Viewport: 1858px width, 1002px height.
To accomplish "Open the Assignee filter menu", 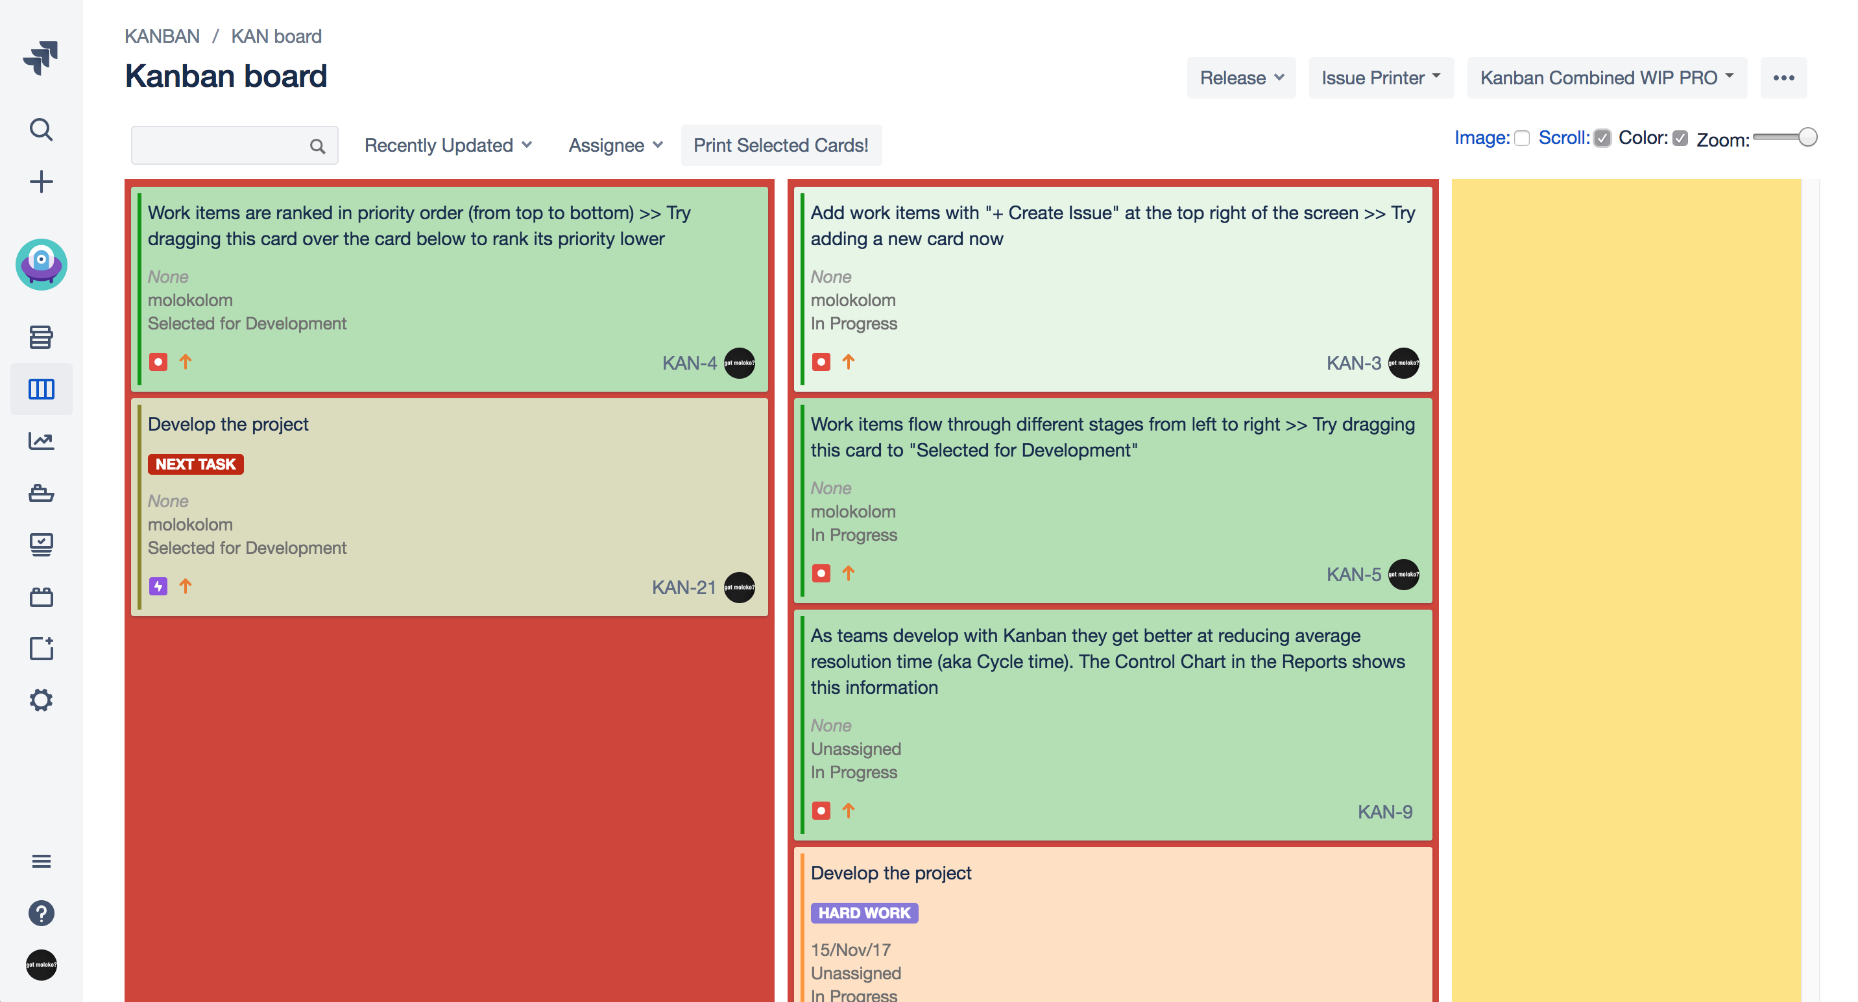I will click(615, 146).
